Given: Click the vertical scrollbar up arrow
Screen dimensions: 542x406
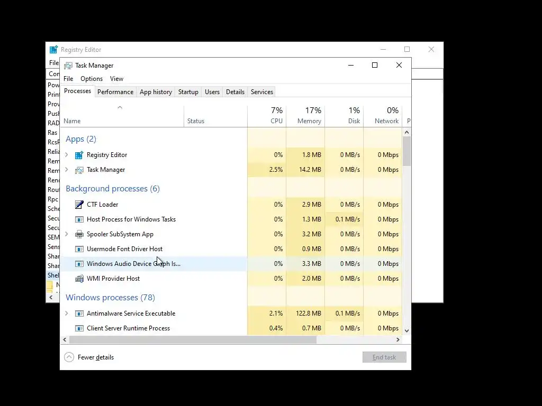Looking at the screenshot, I should pos(406,132).
